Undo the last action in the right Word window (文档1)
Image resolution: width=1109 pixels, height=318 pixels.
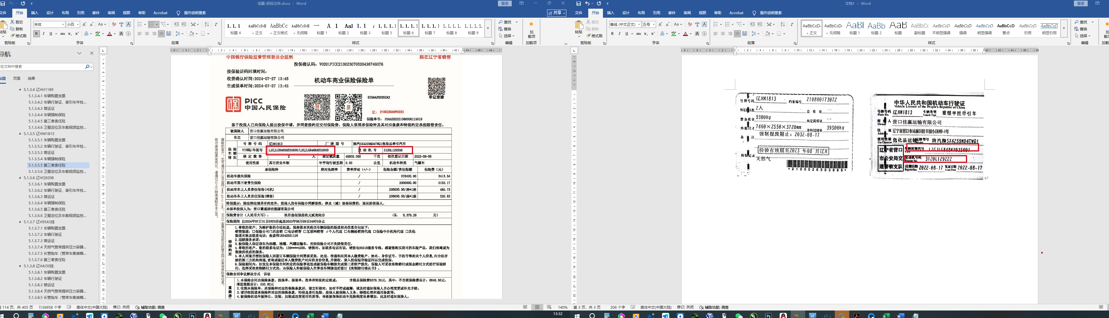(x=588, y=3)
